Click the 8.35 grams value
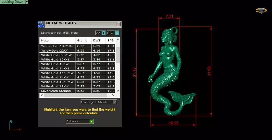This screenshot has height=140, width=272. coord(81,82)
